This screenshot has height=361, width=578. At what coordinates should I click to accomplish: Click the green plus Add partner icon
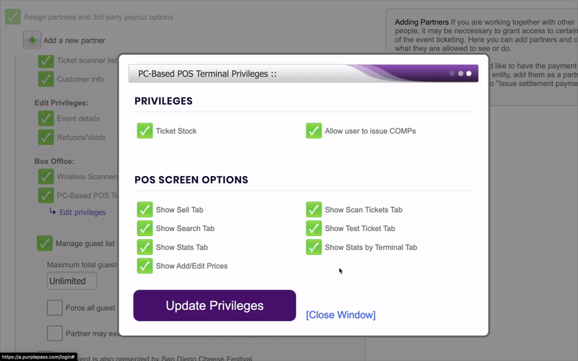32,40
